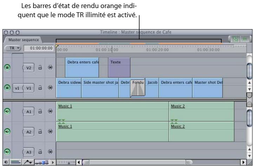Select Debra enters cafe clip on V2
Viewport: 254px width, 166px height.
click(x=82, y=68)
